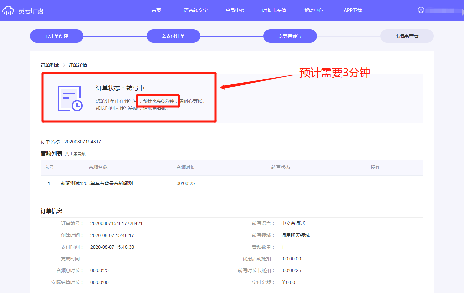The image size is (464, 293).
Task: Click the 音频时长 column header
Action: (x=186, y=167)
